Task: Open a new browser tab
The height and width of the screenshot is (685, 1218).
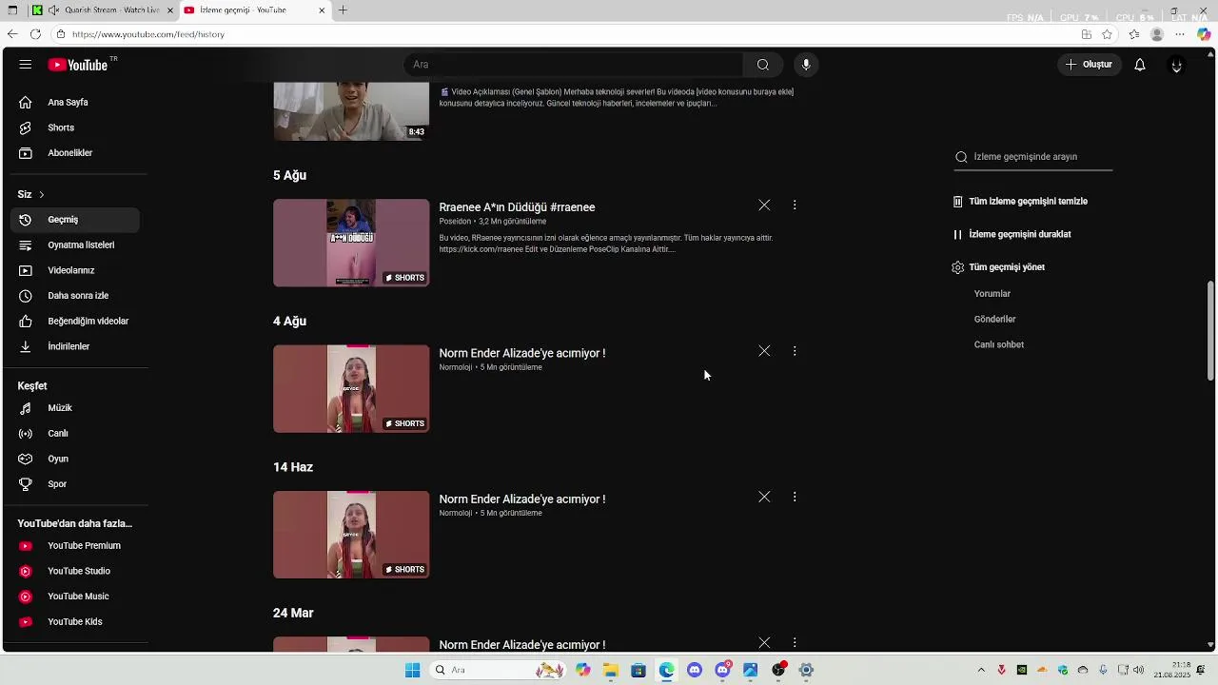Action: pos(343,10)
